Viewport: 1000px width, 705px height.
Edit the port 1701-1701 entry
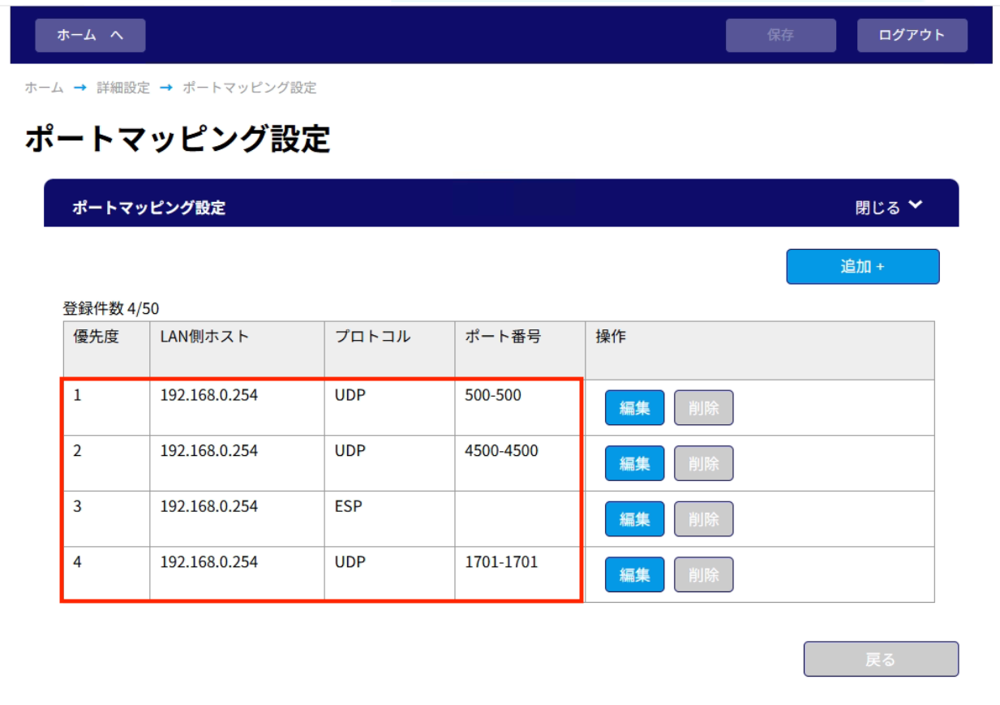pyautogui.click(x=634, y=574)
